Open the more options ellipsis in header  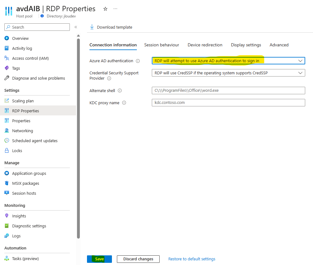115,9
